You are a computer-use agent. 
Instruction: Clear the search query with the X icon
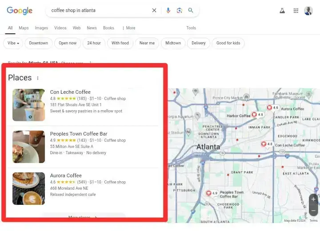point(154,10)
